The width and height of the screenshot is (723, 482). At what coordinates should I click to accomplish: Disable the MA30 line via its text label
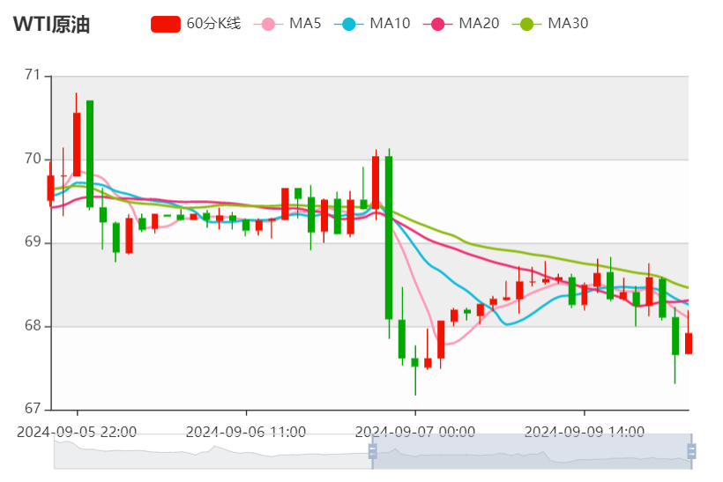568,24
